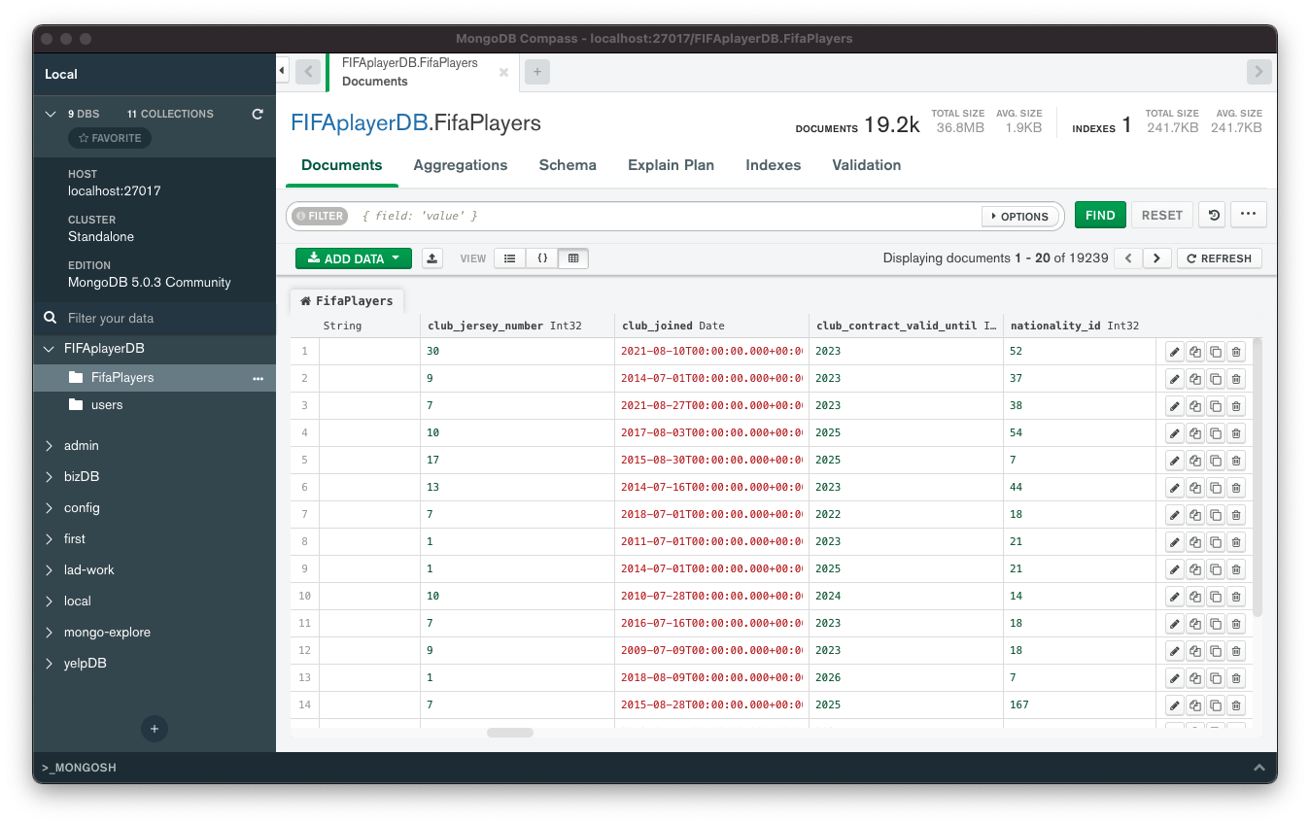
Task: Edit document in row 6
Action: [x=1174, y=488]
